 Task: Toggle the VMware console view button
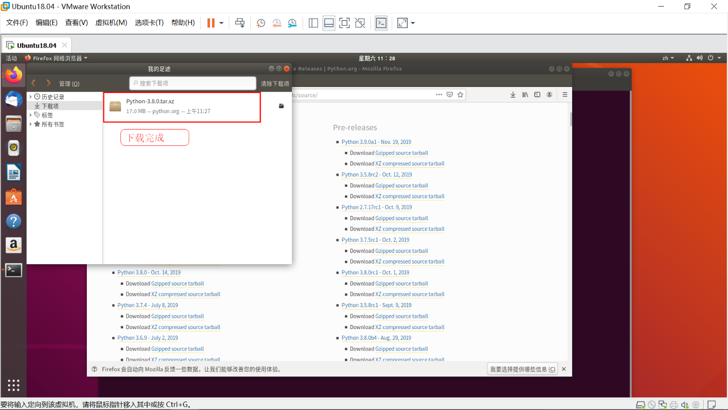pos(381,23)
